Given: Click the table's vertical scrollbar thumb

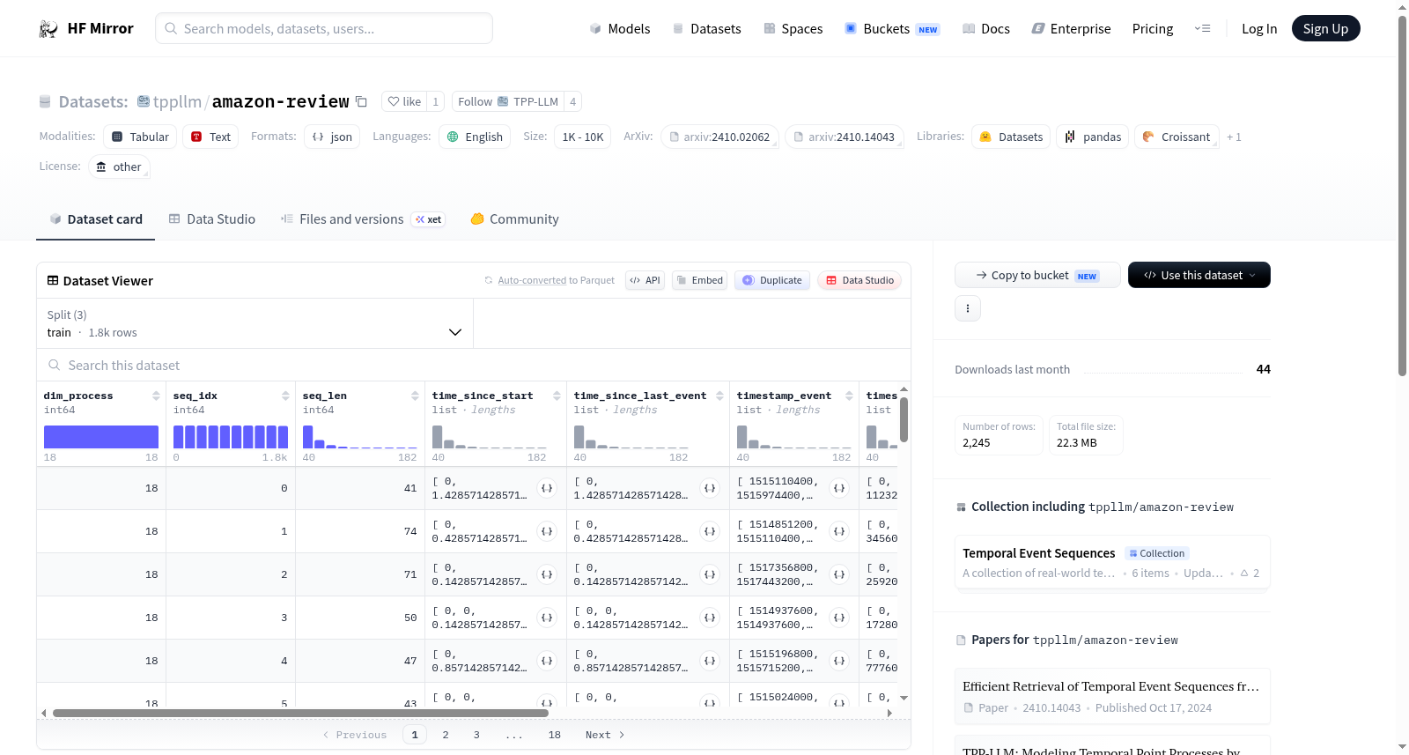Looking at the screenshot, I should click(904, 420).
